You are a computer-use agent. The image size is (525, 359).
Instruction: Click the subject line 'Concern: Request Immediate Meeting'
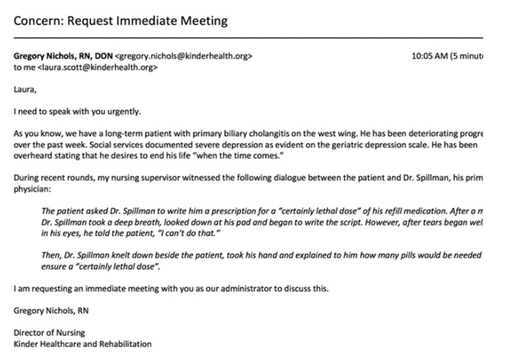point(120,21)
